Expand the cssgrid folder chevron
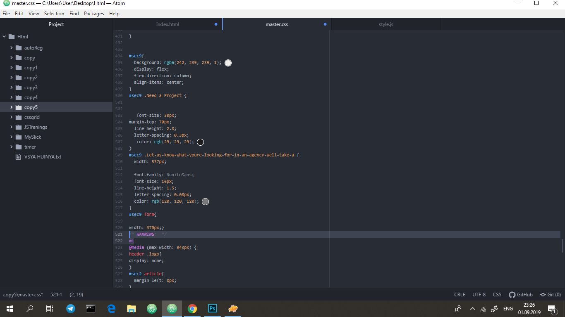The image size is (565, 317). (12, 117)
